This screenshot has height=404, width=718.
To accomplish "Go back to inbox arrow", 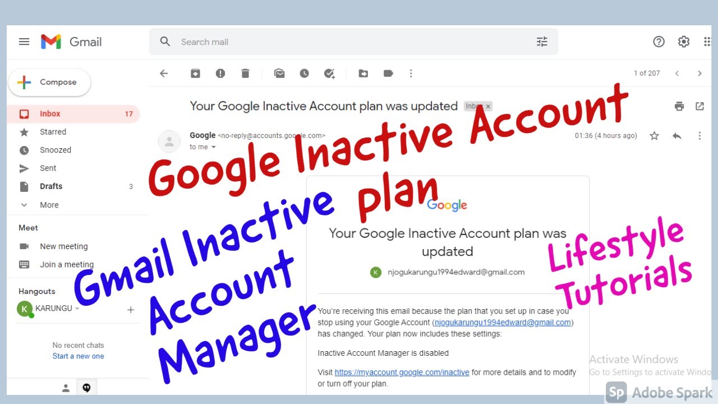I will pos(164,74).
